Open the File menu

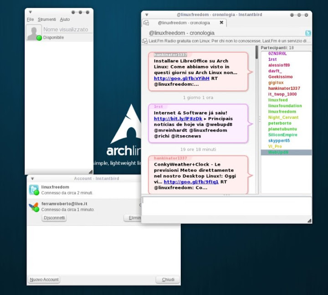(31, 20)
